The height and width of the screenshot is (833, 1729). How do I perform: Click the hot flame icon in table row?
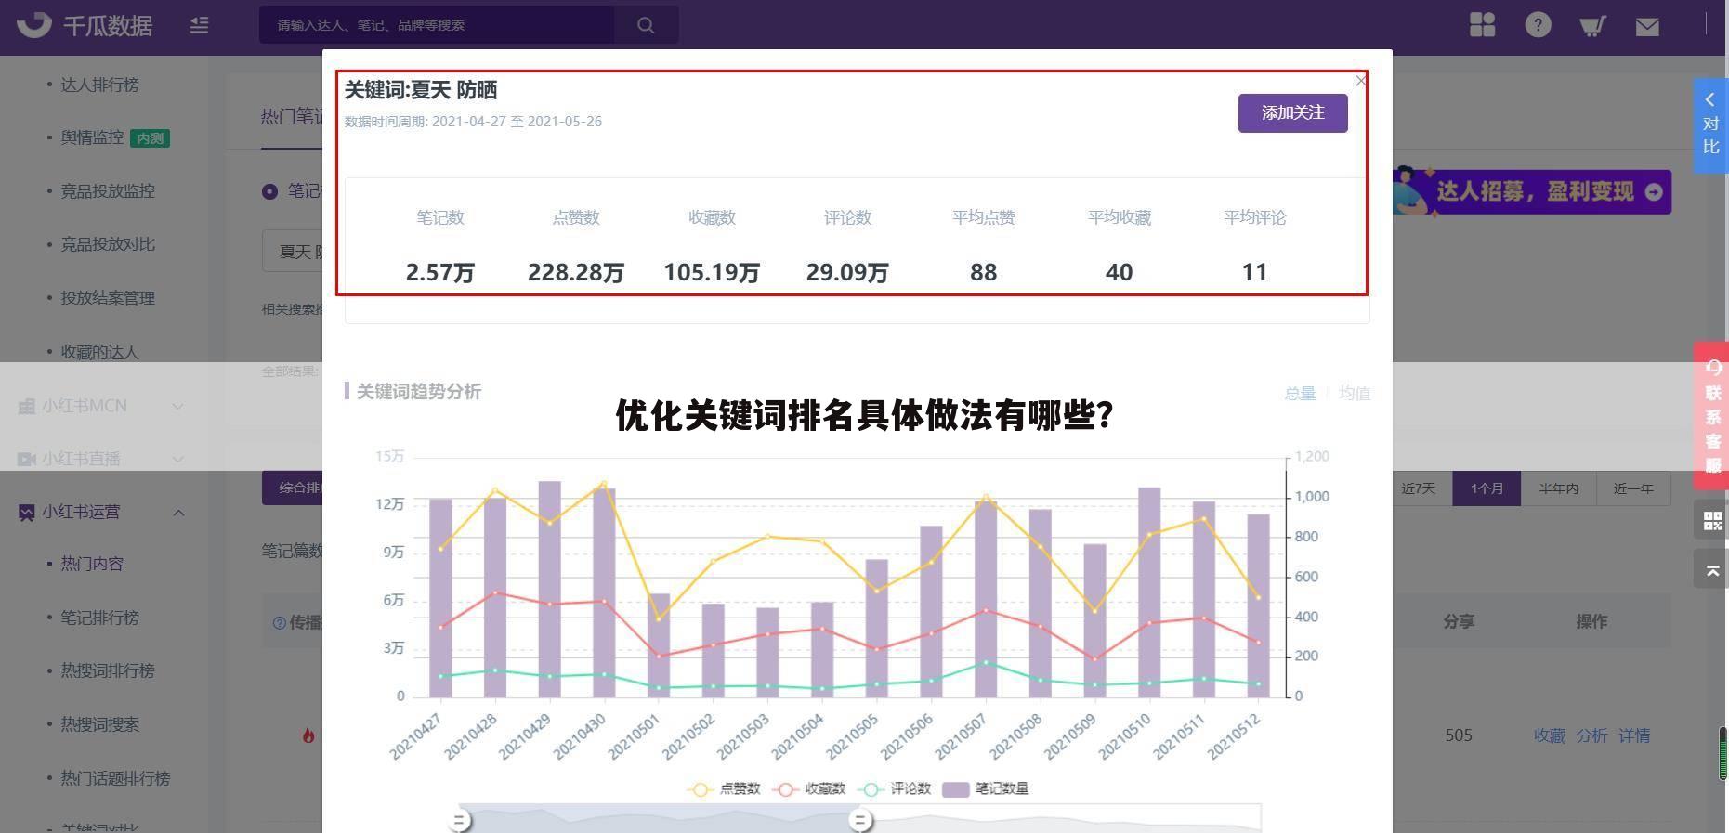(x=308, y=735)
